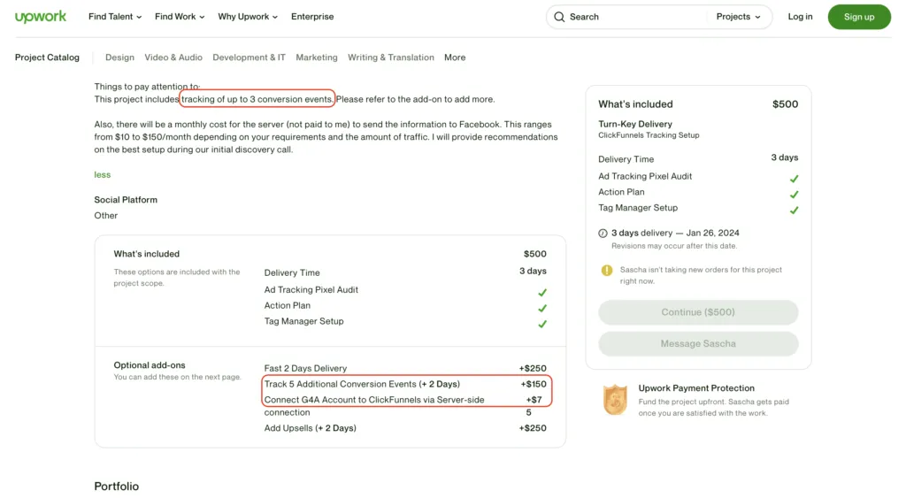The image size is (906, 498).
Task: Select the Development & IT category
Action: point(249,57)
